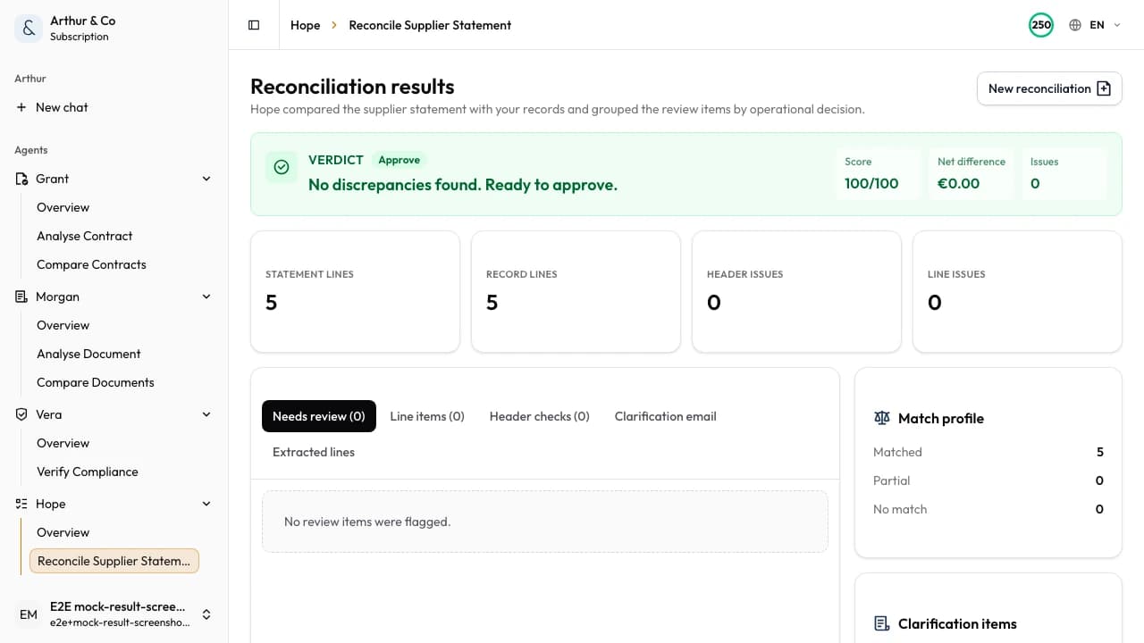
Task: Click the Hope breadcrumb link
Action: (305, 25)
